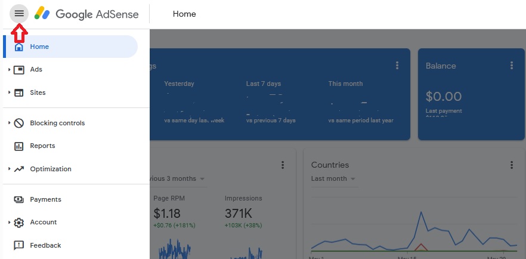The image size is (526, 259).
Task: Click the Google AdSense logo
Action: [x=86, y=14]
